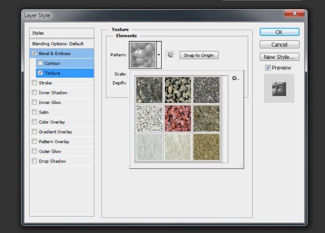Choose the gray granite pattern in top-right

(x=206, y=89)
